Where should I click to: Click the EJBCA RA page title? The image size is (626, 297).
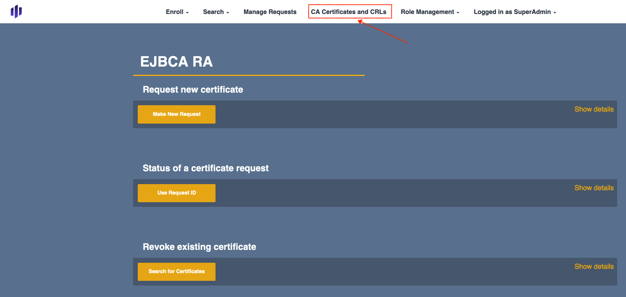pyautogui.click(x=176, y=62)
